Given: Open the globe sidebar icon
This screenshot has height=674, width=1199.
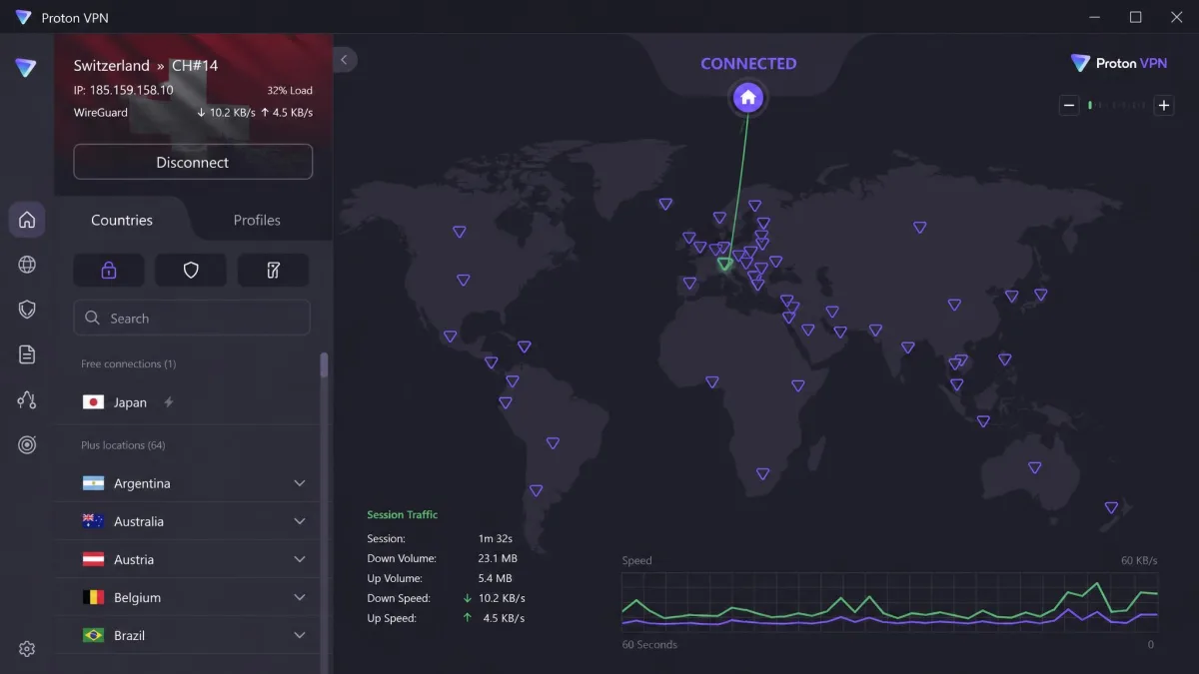Looking at the screenshot, I should [x=27, y=265].
